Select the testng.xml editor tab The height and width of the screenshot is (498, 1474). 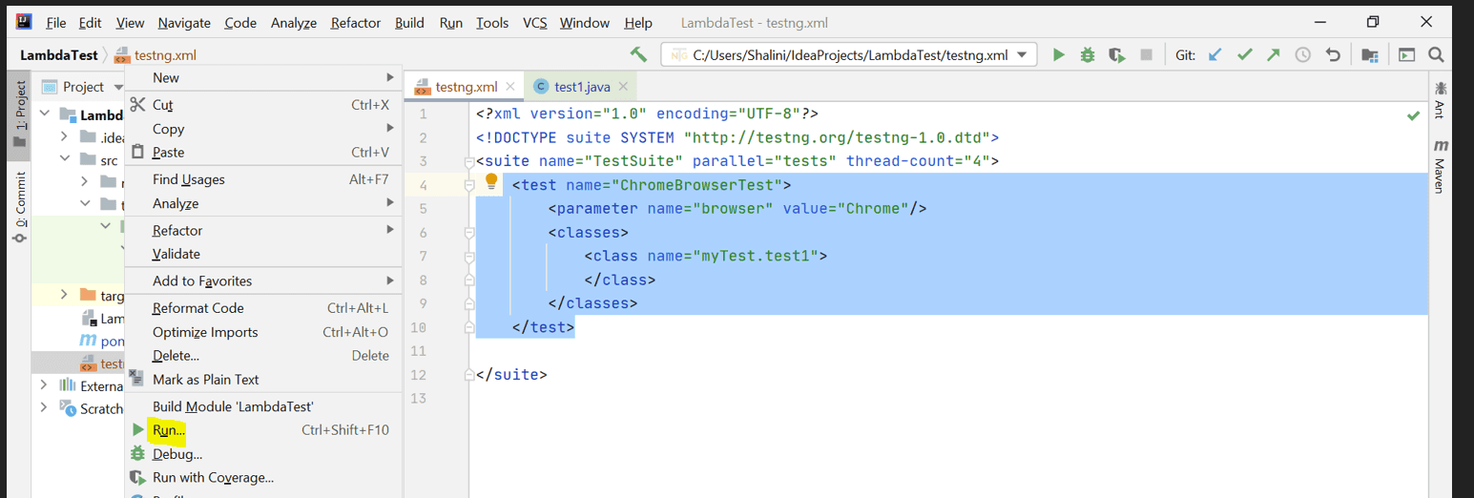(x=466, y=87)
